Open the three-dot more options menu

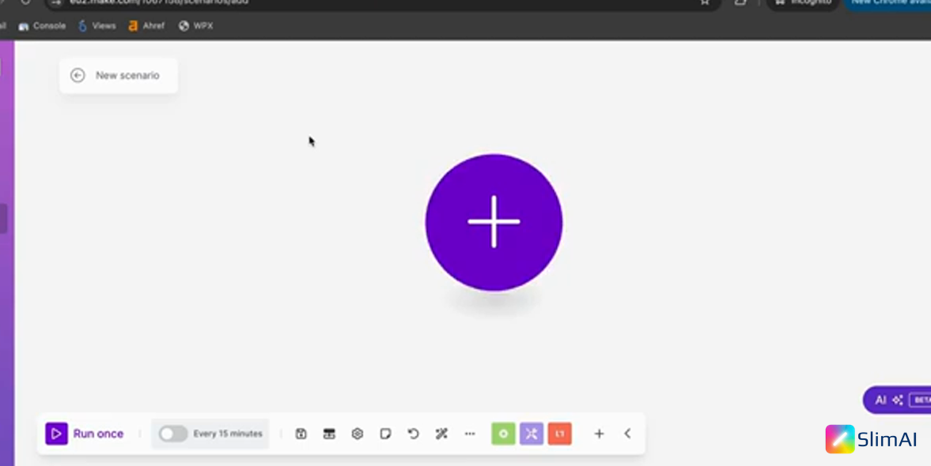click(470, 434)
